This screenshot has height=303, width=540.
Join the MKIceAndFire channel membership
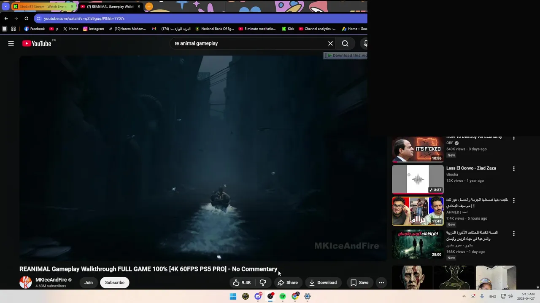point(89,282)
